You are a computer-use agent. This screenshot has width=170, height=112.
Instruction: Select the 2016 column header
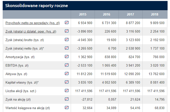click(107, 14)
